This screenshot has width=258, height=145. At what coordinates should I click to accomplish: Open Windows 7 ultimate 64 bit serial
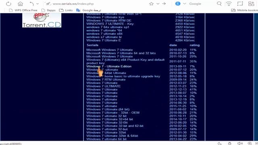point(106,139)
